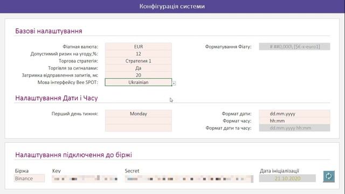Select the time format cell hh:mm

[294, 121]
